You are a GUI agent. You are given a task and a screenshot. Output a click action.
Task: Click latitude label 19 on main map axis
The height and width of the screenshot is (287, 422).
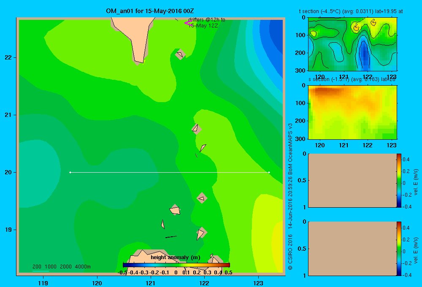pyautogui.click(x=8, y=230)
